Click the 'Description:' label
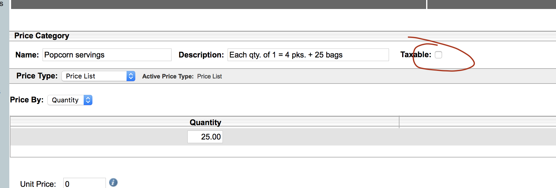The width and height of the screenshot is (556, 188). pyautogui.click(x=201, y=55)
